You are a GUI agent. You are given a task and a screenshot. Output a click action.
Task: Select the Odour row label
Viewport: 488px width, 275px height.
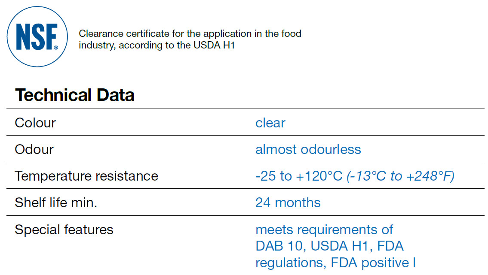34,150
